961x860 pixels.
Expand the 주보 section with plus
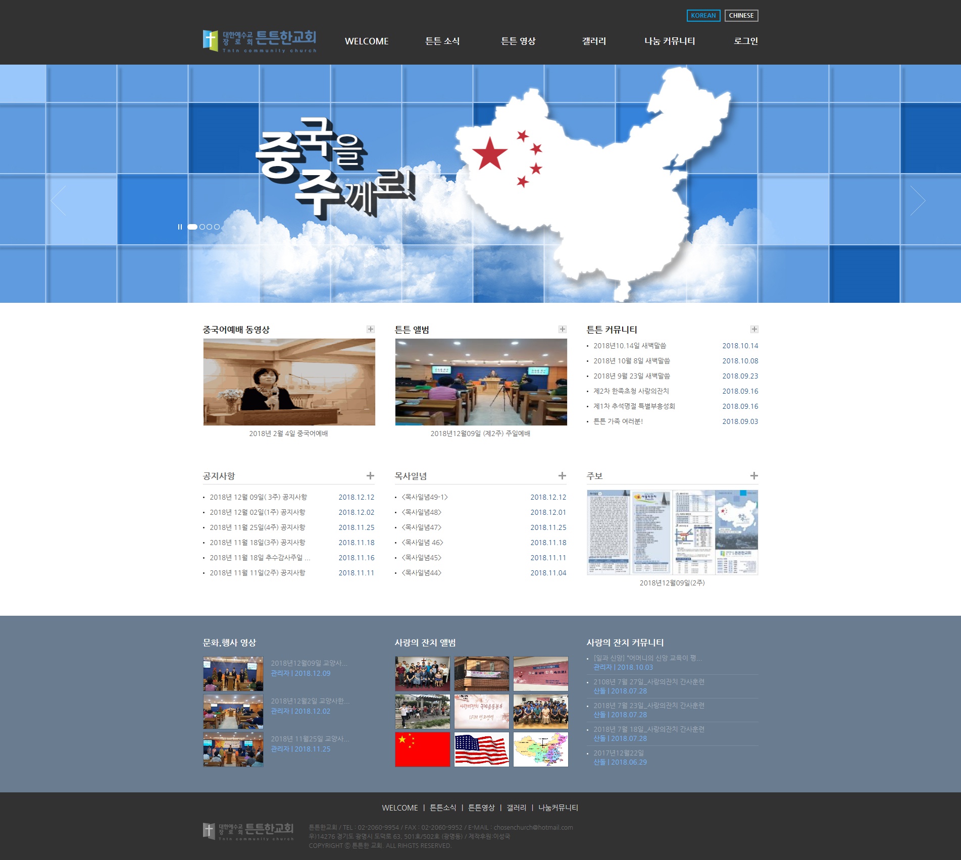coord(754,475)
